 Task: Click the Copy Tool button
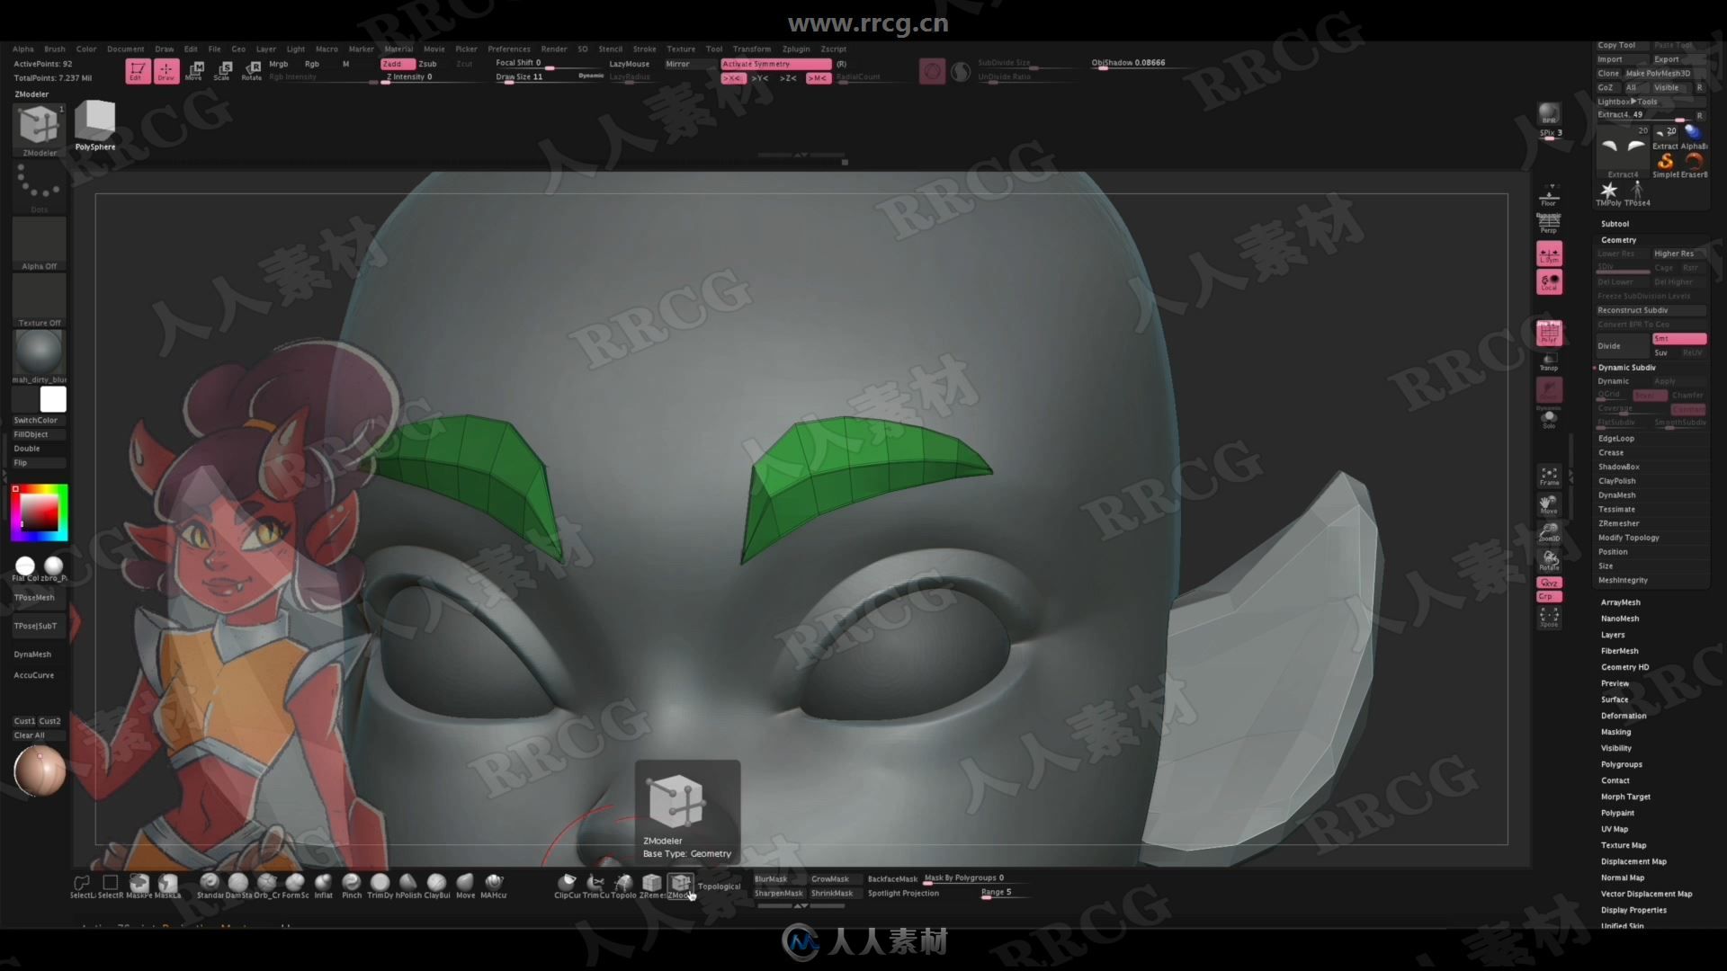(x=1622, y=45)
